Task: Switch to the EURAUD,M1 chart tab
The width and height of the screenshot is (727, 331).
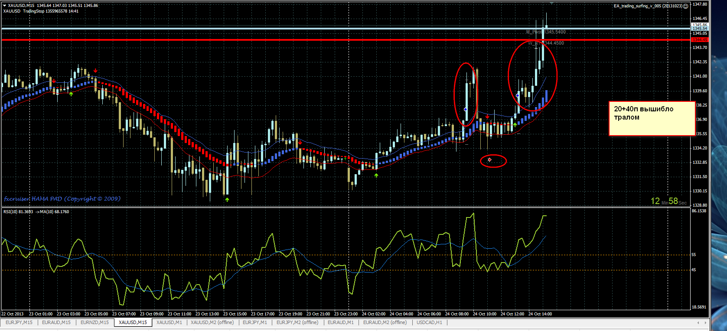Action: click(341, 322)
